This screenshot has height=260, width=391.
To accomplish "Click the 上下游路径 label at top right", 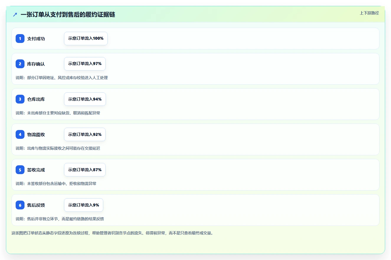I will pyautogui.click(x=369, y=13).
